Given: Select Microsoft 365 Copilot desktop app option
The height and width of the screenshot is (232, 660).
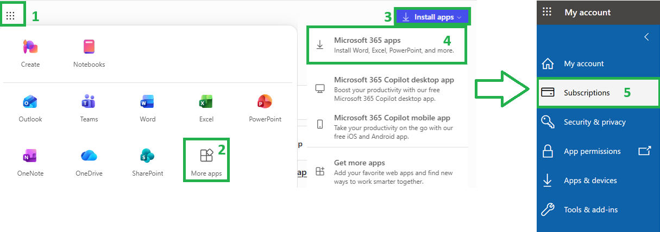Looking at the screenshot, I should tap(388, 89).
